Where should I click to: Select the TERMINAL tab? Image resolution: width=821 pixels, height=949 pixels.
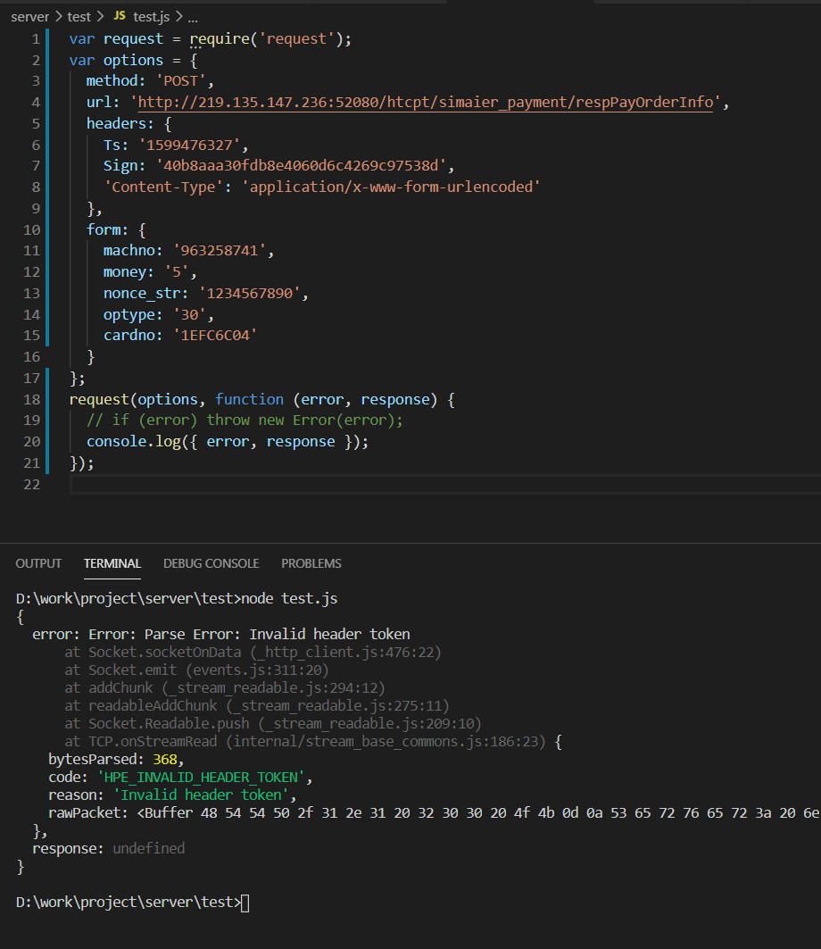tap(112, 563)
